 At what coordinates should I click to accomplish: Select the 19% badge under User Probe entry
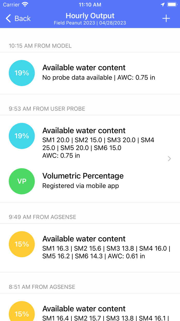22,136
